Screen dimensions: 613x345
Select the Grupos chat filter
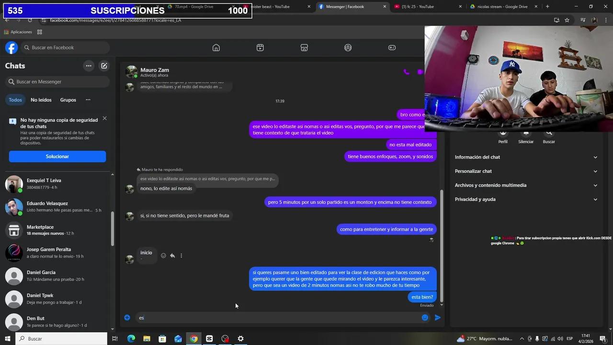point(68,100)
